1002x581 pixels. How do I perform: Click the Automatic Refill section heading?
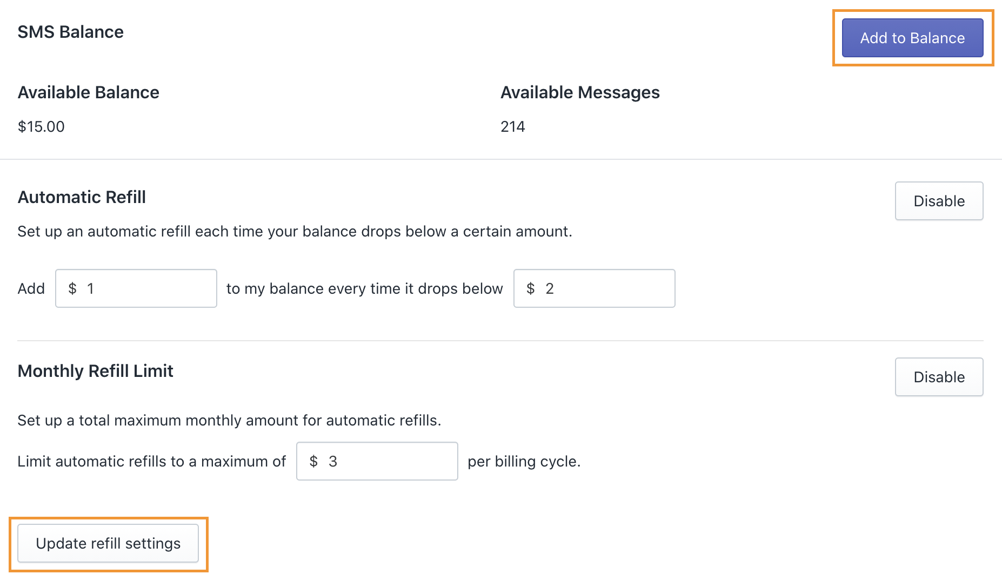pos(82,197)
